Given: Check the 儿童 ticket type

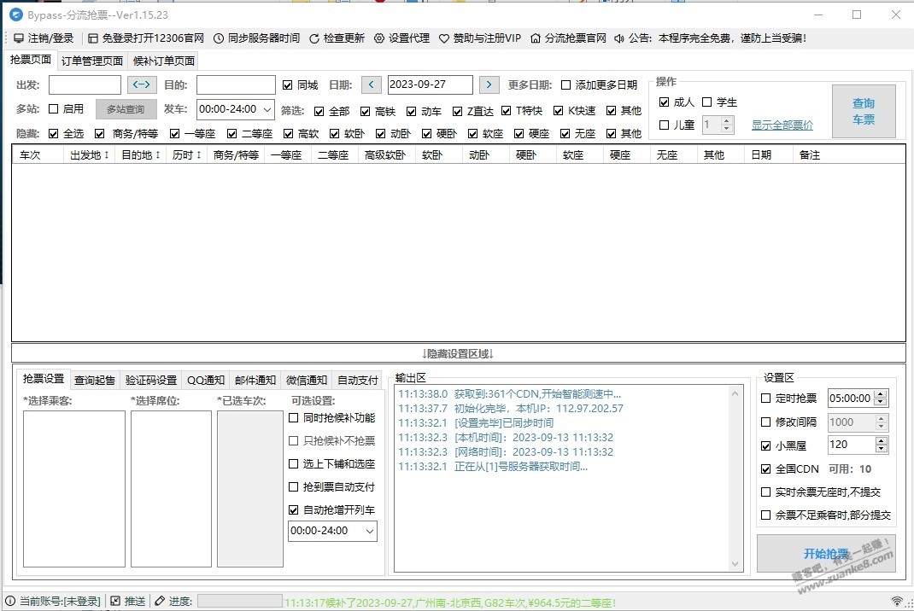Looking at the screenshot, I should [x=664, y=125].
